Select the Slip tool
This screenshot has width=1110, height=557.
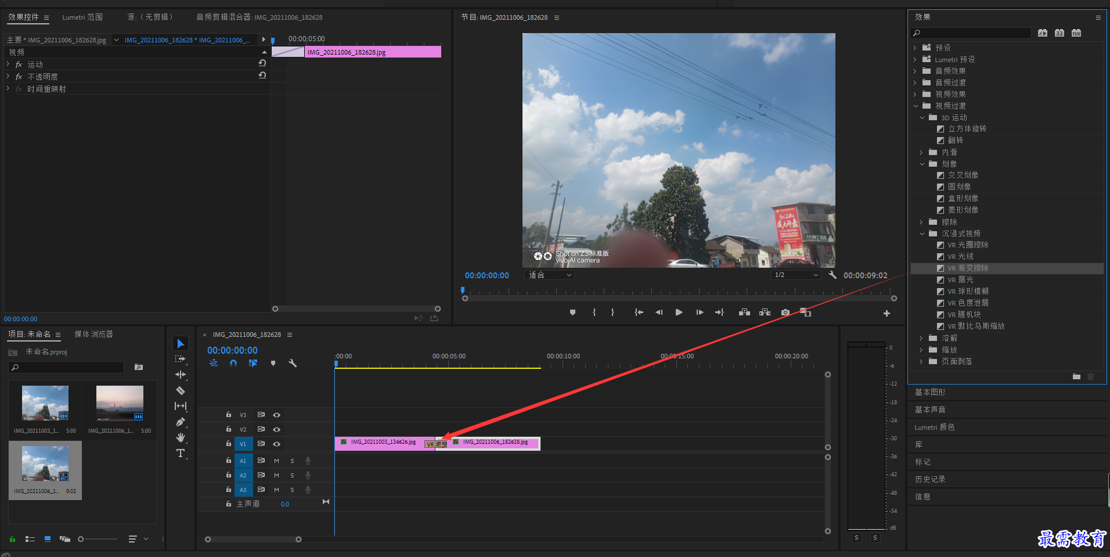click(x=181, y=406)
